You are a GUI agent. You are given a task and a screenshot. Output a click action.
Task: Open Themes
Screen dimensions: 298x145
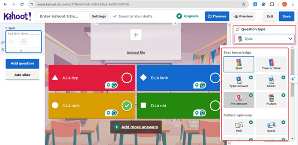point(217,16)
